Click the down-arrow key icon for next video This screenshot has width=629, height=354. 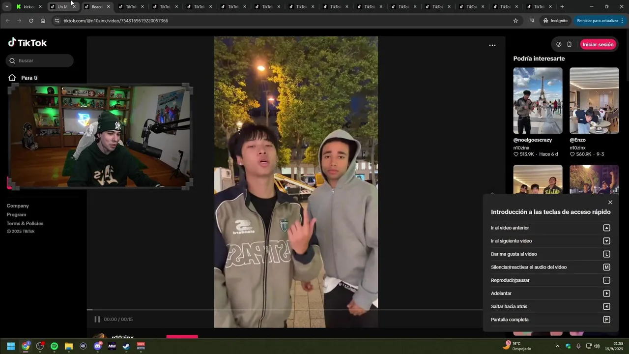[606, 241]
